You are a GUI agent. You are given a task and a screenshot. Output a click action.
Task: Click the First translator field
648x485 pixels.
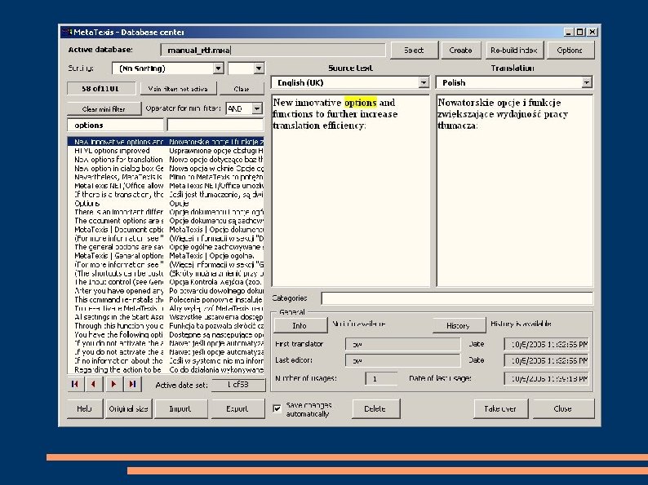402,344
